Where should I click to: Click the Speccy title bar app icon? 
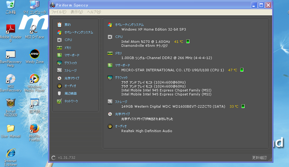52,5
